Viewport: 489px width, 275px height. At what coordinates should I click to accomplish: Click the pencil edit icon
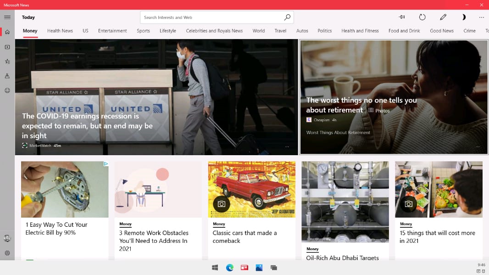point(443,17)
